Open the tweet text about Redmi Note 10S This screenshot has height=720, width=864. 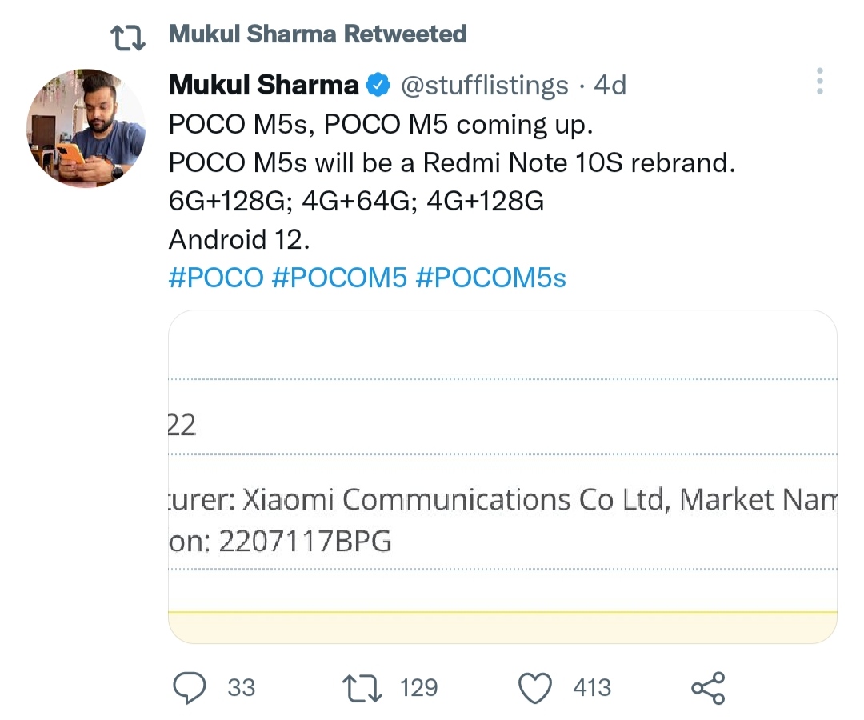(x=452, y=163)
